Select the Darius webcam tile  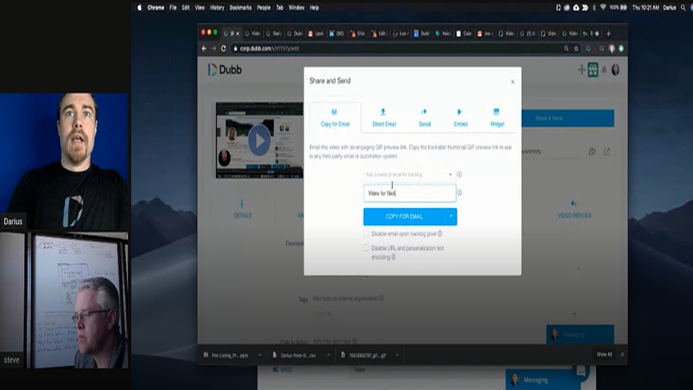coord(64,160)
